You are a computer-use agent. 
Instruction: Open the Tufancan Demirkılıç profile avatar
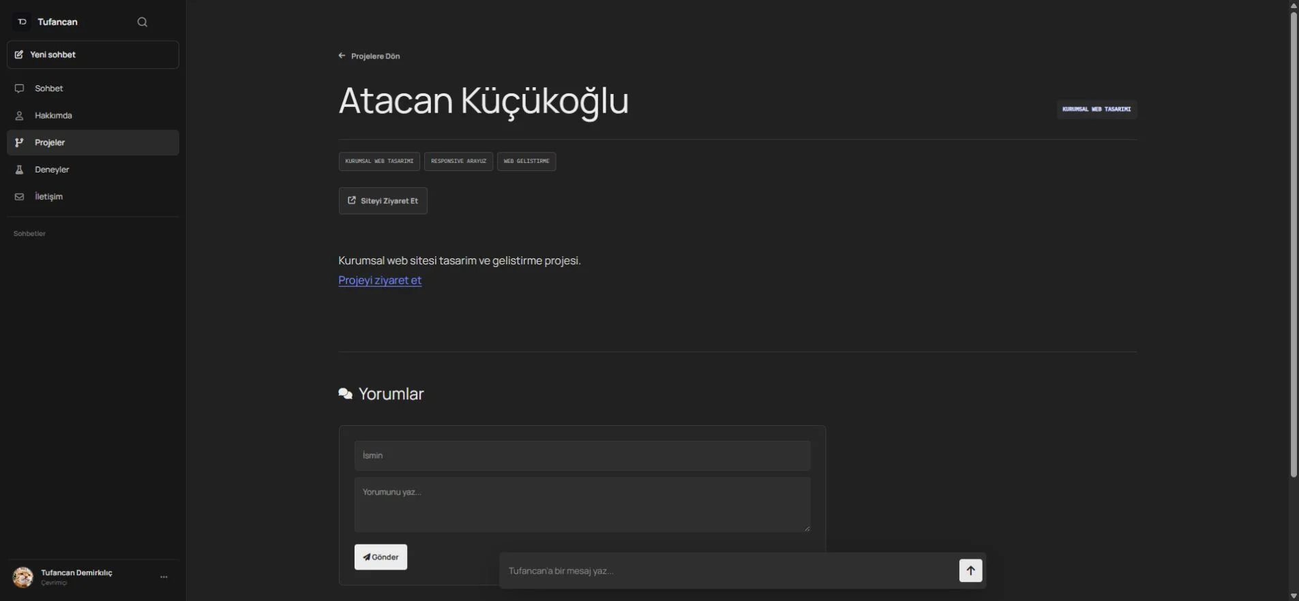(x=23, y=577)
